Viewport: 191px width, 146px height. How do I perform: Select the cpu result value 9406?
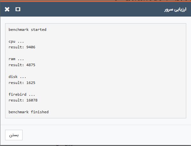coord(31,47)
